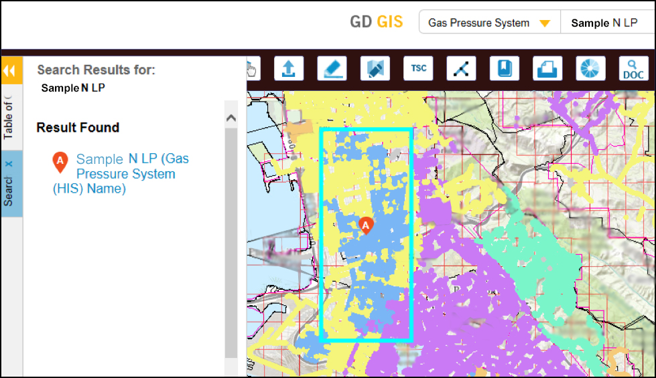The image size is (656, 378).
Task: Open the Gas Pressure System dropdown
Action: 489,23
